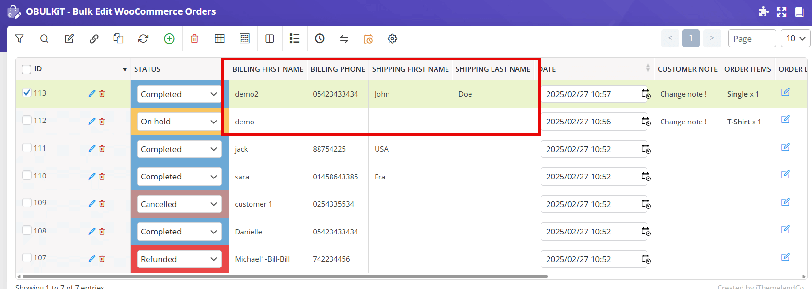The width and height of the screenshot is (812, 289).
Task: Sort by Billing First Name column header
Action: (x=268, y=69)
